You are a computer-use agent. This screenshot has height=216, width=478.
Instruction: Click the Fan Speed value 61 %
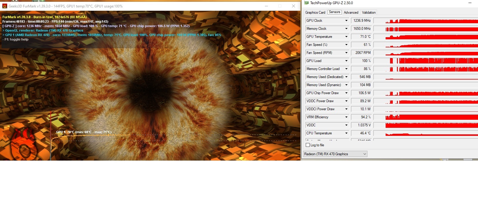tap(361, 45)
